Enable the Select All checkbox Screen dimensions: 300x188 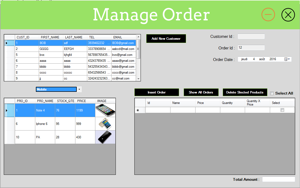coord(272,93)
